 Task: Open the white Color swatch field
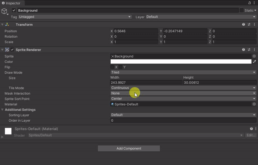pyautogui.click(x=181, y=62)
